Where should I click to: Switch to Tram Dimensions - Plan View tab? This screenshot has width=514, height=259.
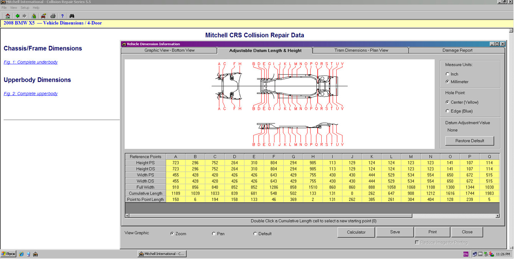(x=361, y=50)
